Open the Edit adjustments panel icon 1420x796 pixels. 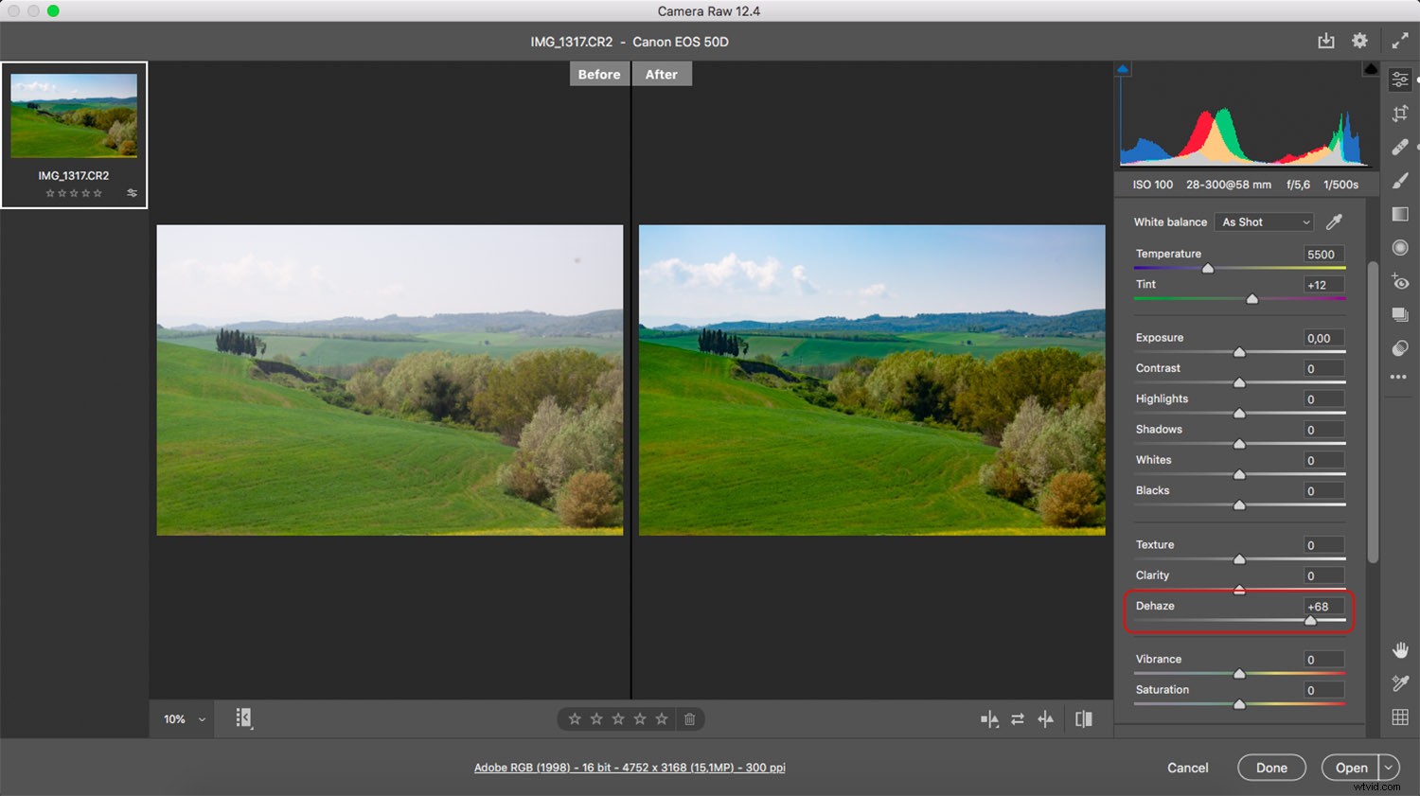tap(1399, 80)
